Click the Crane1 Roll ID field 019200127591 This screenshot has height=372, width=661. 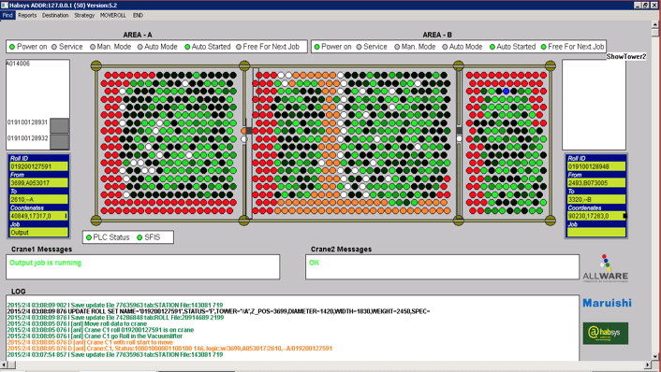coord(38,166)
